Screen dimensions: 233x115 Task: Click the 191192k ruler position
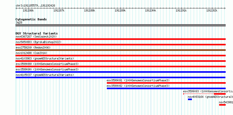(x=212, y=10)
